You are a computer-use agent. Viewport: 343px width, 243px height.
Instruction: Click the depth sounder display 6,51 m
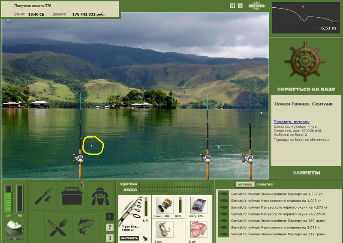(306, 18)
